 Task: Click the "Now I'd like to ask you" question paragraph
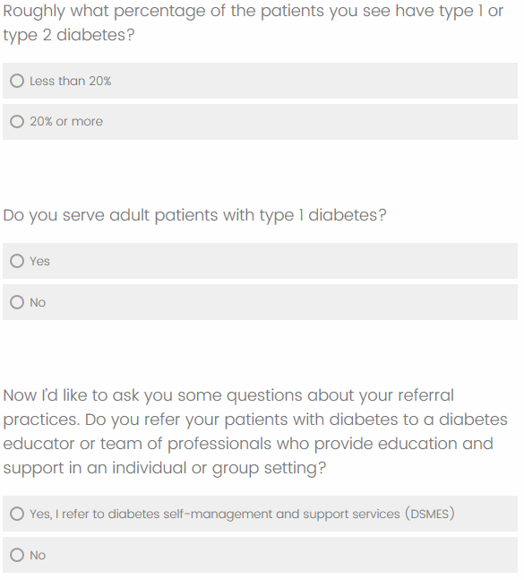click(255, 432)
